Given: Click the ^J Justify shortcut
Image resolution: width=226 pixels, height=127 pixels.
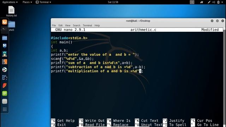Looking at the screenshot, I should tap(173, 121).
